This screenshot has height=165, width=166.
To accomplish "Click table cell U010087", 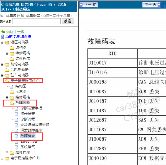I will (113, 92).
